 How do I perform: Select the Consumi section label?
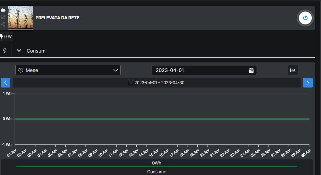(36, 51)
